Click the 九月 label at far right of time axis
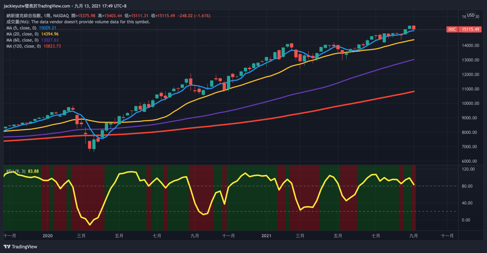This screenshot has height=253, width=487. [x=413, y=236]
